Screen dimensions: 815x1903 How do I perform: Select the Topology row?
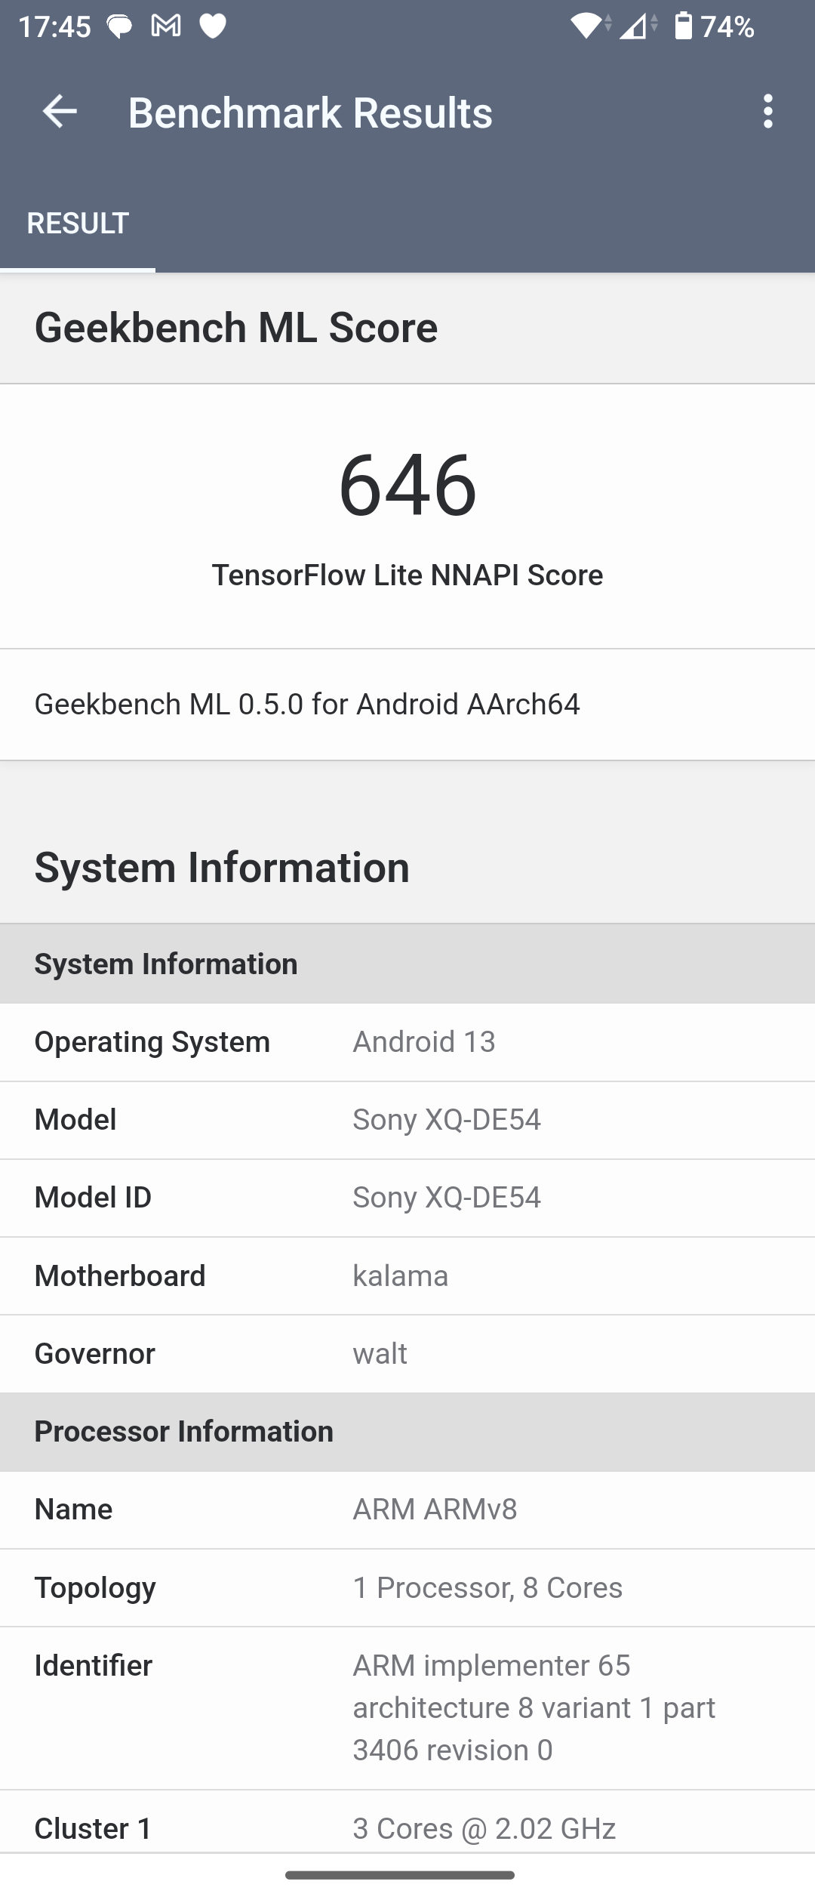point(407,1587)
